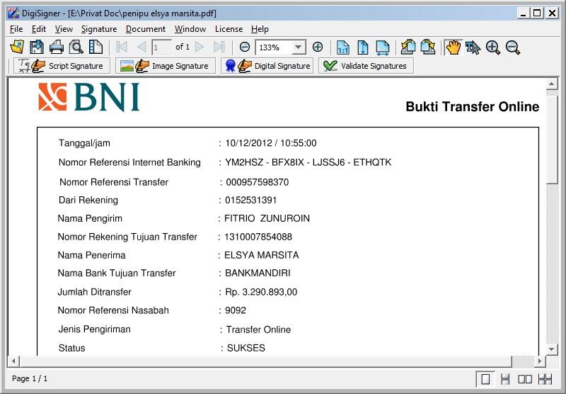Click the Digital Signature button
This screenshot has height=394, width=566.
267,66
